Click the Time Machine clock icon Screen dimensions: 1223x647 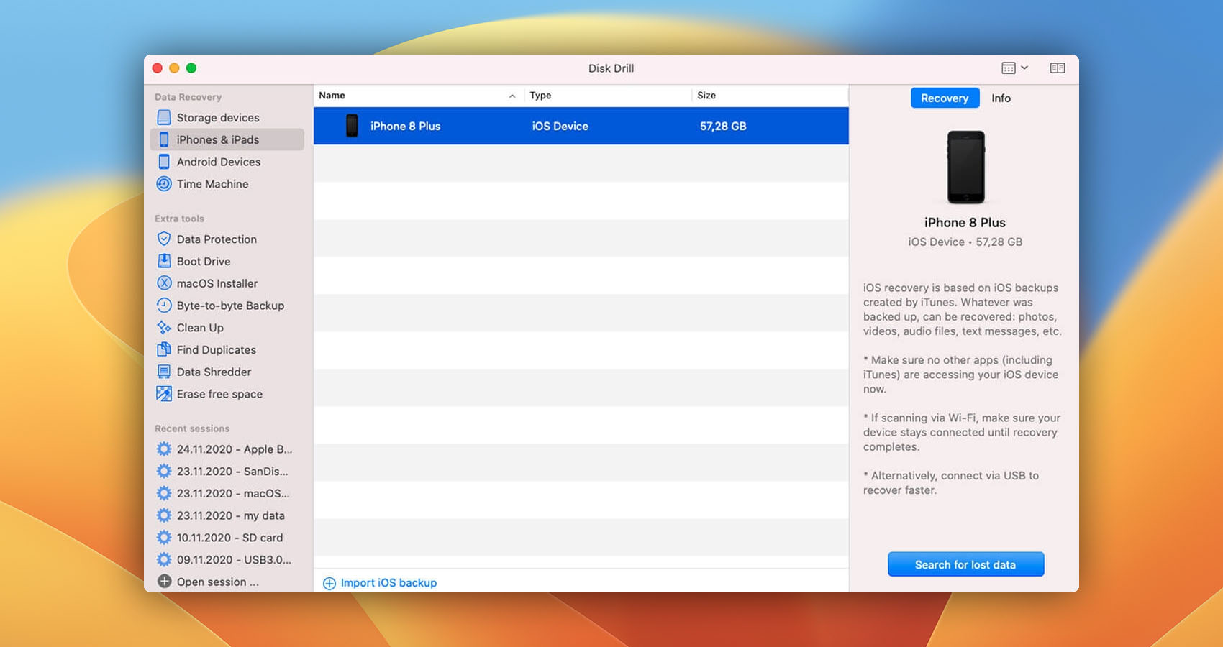pyautogui.click(x=164, y=184)
